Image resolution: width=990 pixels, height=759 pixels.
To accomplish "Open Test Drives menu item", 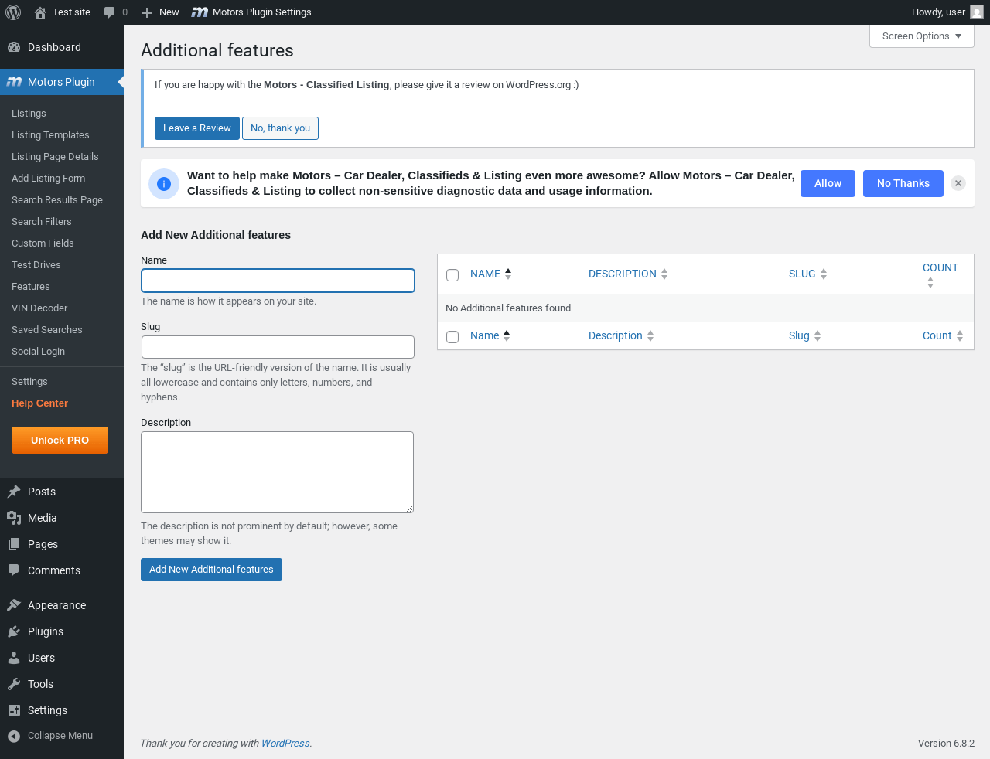I will [36, 265].
